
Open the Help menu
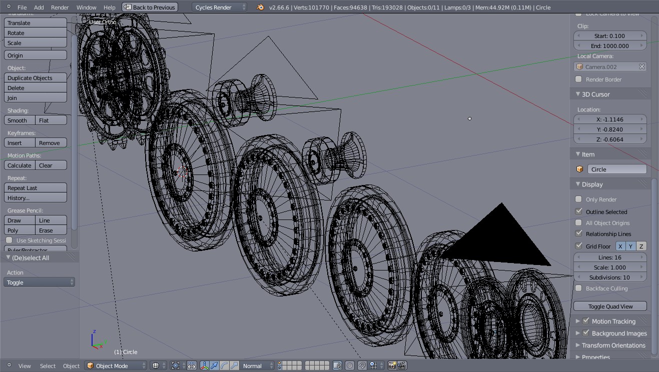pos(109,7)
